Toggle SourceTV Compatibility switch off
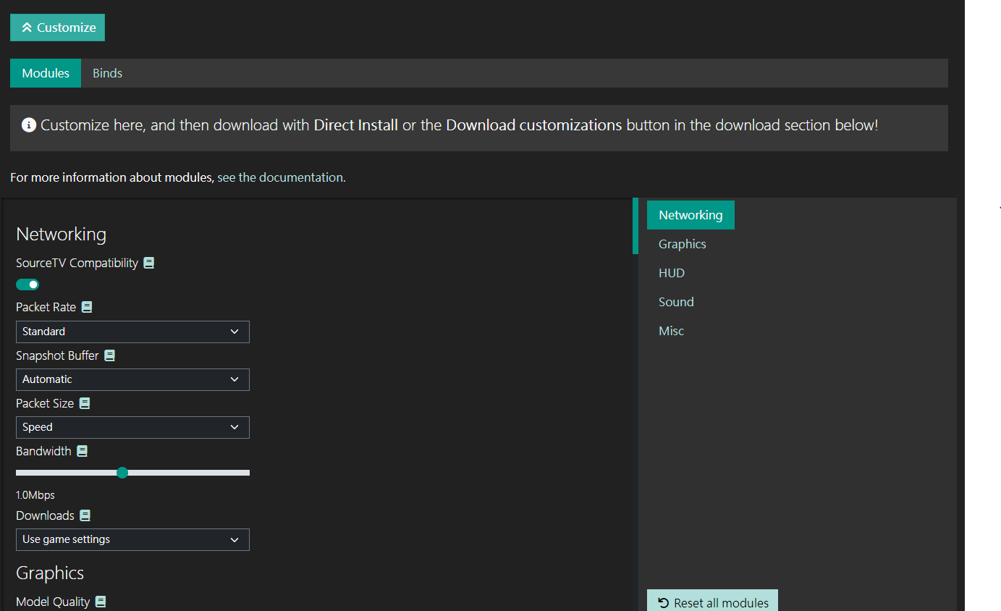 (x=28, y=285)
